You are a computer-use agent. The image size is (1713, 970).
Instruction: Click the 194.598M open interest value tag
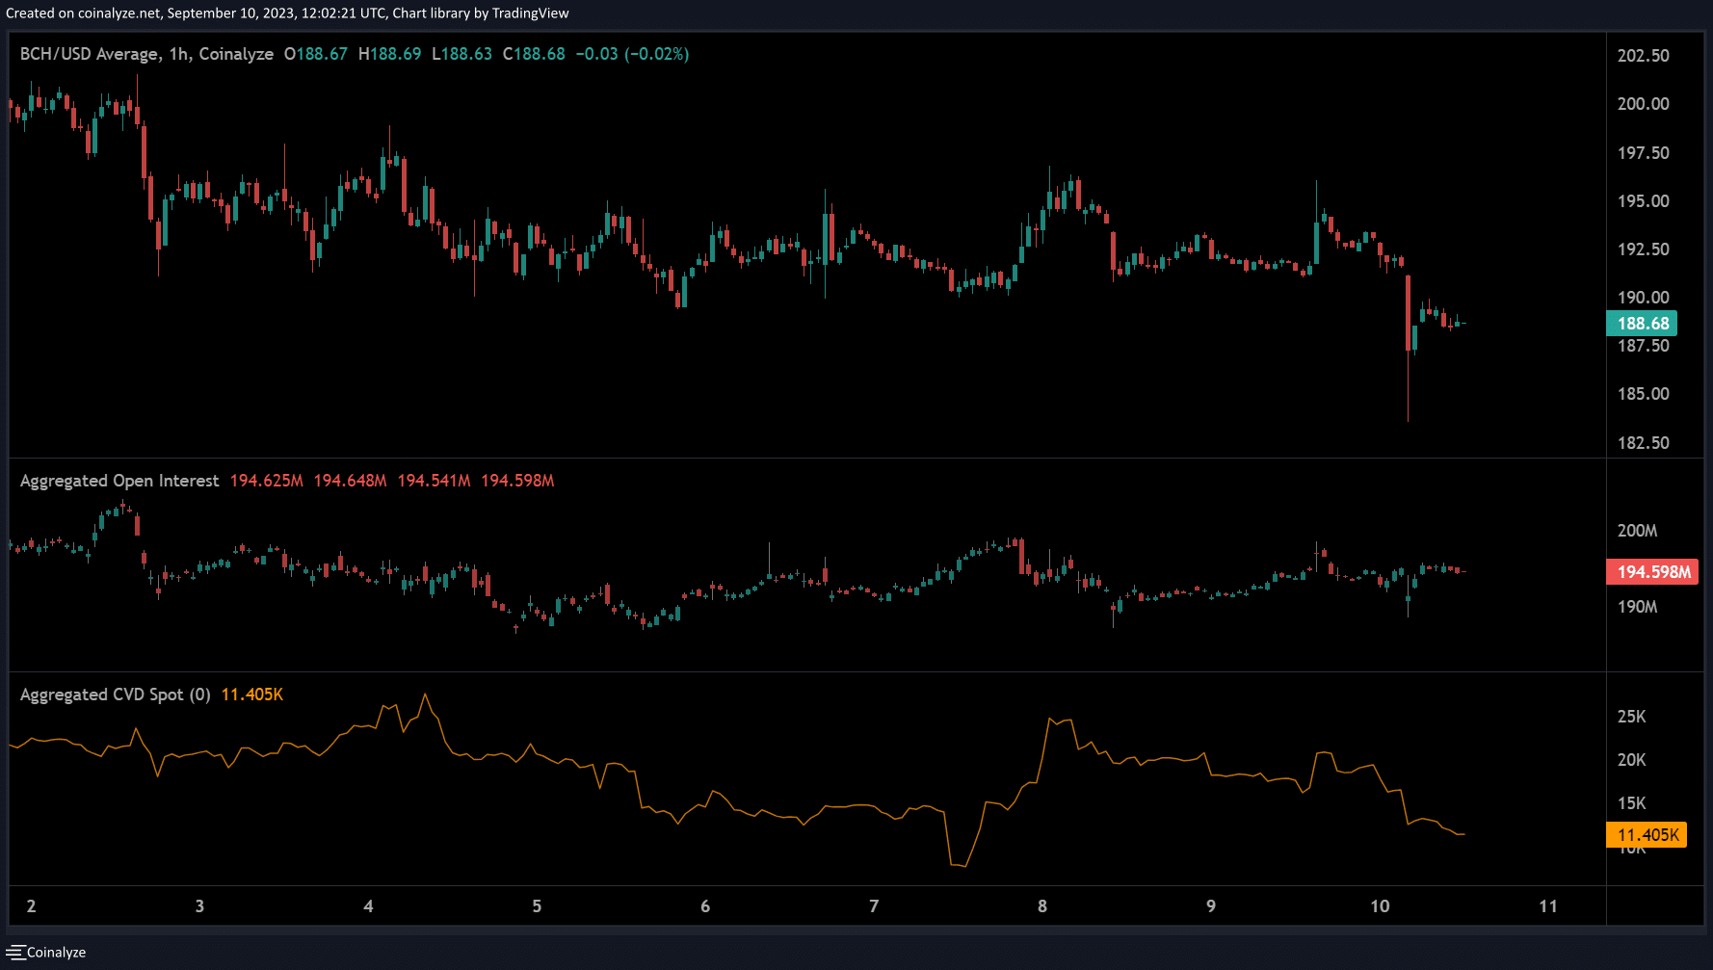tap(1653, 572)
